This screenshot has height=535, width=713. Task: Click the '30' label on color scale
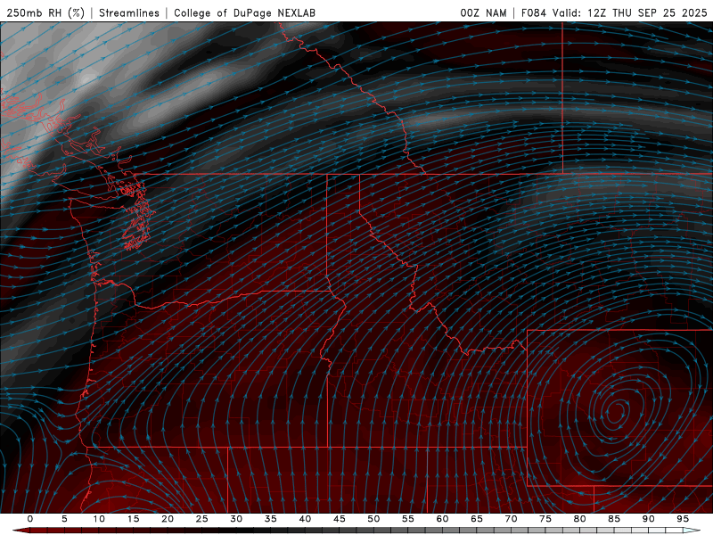pos(236,519)
